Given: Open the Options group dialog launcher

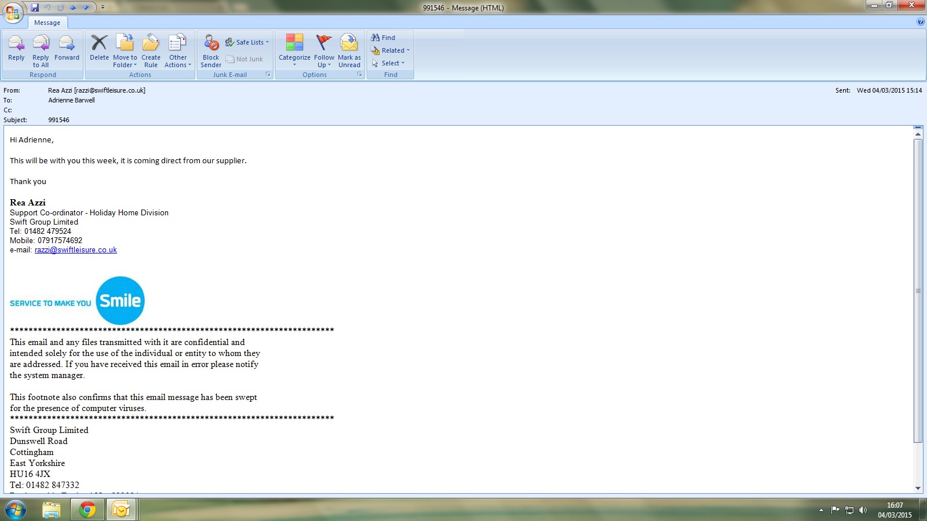Looking at the screenshot, I should point(360,75).
